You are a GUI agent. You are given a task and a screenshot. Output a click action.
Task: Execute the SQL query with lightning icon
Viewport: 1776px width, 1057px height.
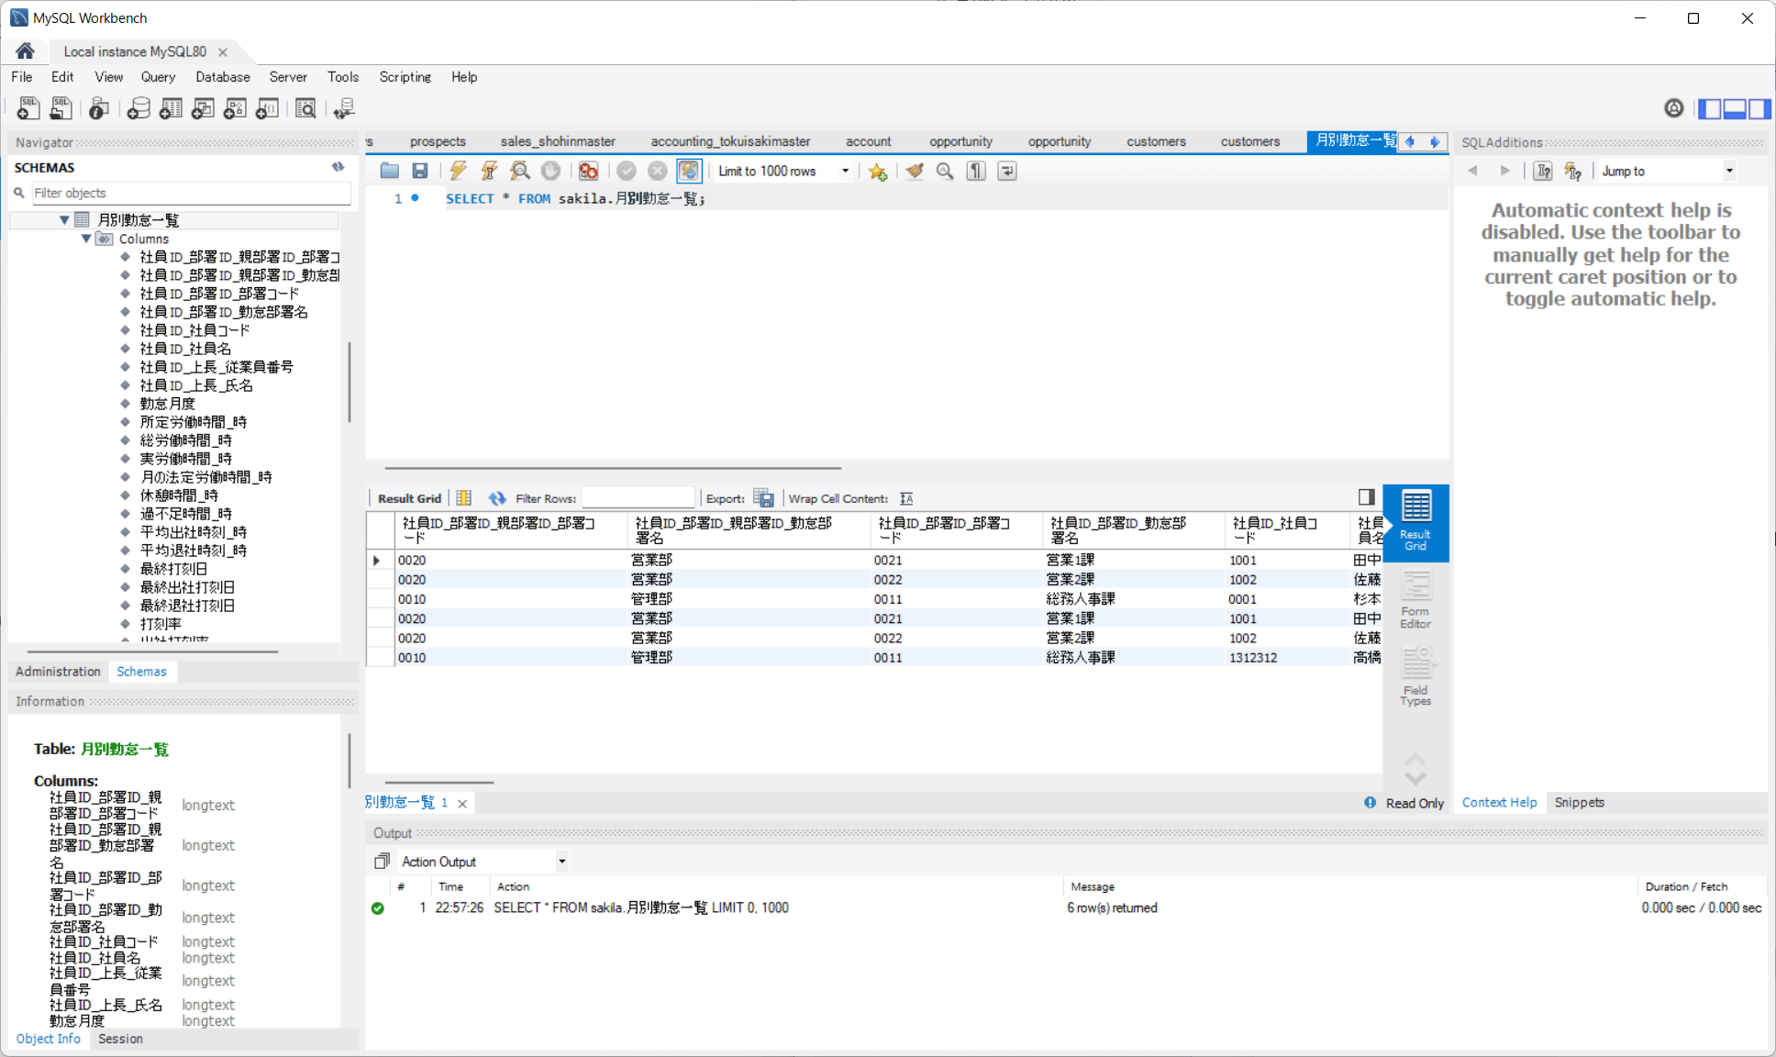[x=458, y=171]
